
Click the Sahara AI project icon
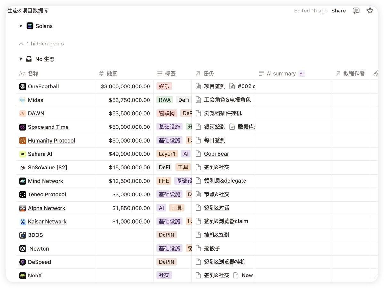22,154
